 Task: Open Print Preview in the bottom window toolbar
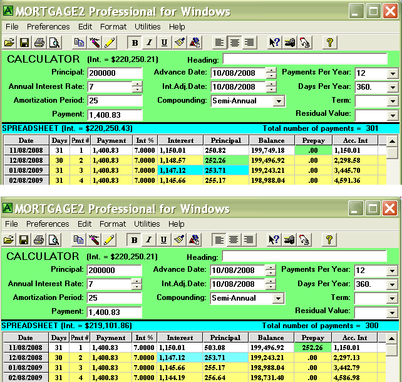[x=54, y=240]
